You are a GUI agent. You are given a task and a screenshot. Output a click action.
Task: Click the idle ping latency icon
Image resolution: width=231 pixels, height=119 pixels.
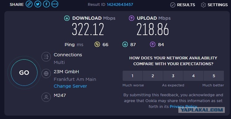pyautogui.click(x=97, y=44)
